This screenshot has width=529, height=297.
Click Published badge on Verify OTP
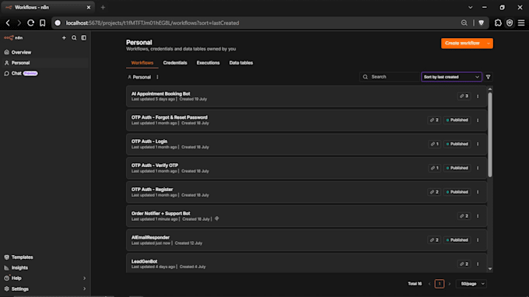point(457,168)
